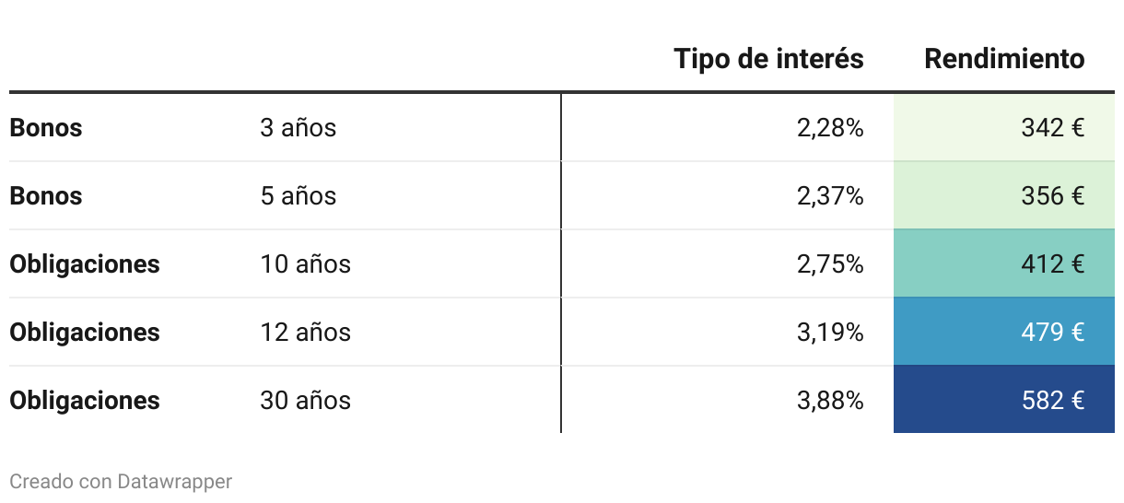This screenshot has width=1124, height=503.
Task: Click the 3,19% interest value
Action: click(830, 333)
